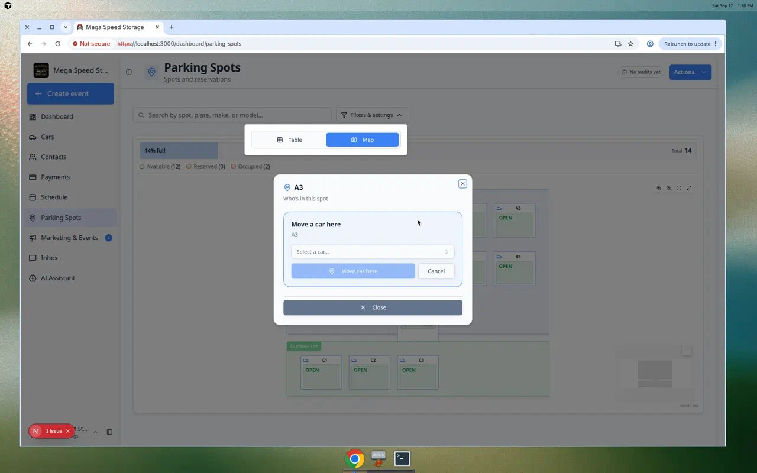This screenshot has width=757, height=473.
Task: Select parking spot C1 on map
Action: (x=321, y=372)
